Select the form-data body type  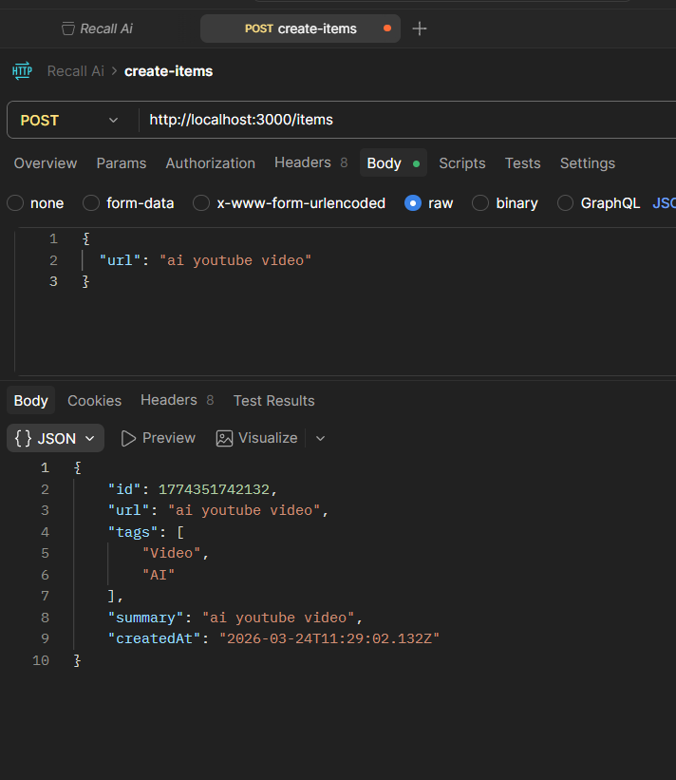(91, 203)
